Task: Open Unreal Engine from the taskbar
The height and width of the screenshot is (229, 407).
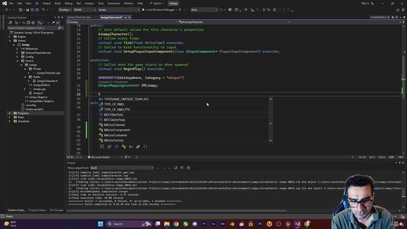Action: click(288, 224)
